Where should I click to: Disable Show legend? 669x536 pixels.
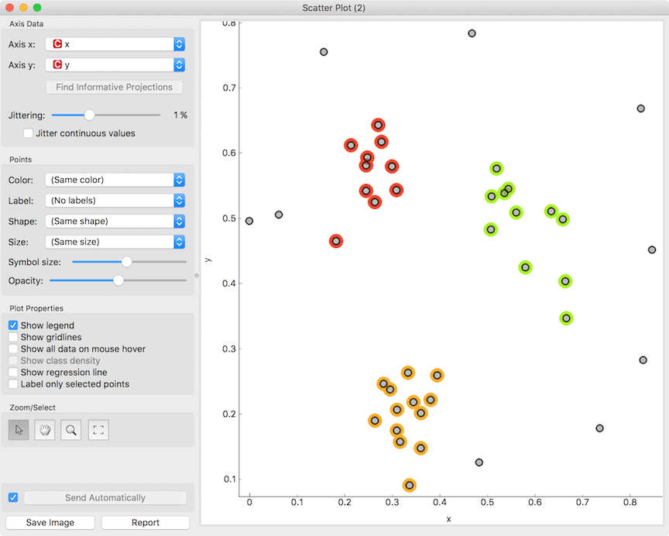click(x=12, y=325)
